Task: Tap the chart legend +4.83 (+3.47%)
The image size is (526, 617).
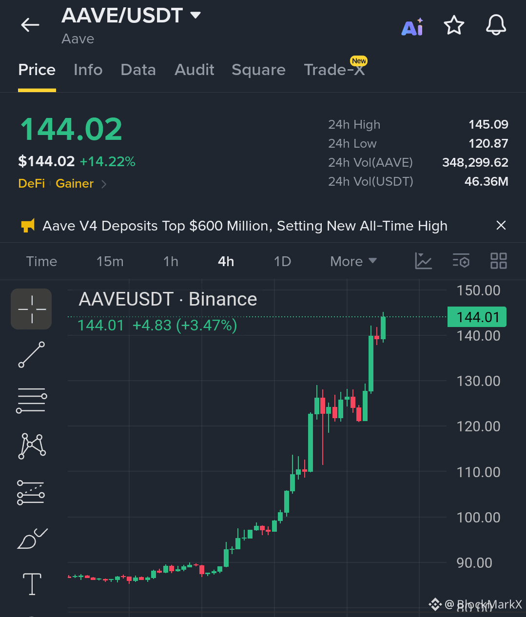Action: pyautogui.click(x=185, y=325)
